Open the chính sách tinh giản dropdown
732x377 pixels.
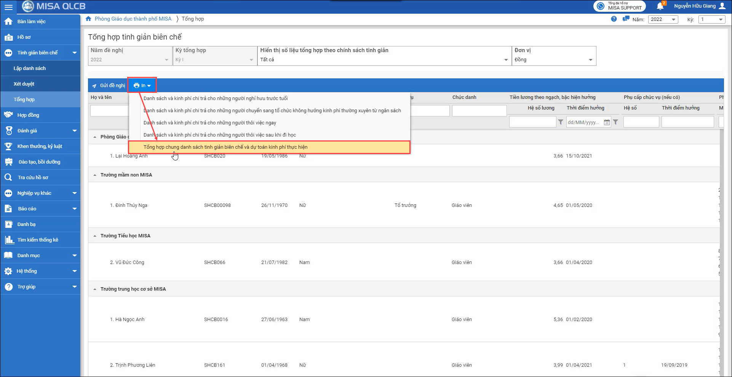[384, 60]
